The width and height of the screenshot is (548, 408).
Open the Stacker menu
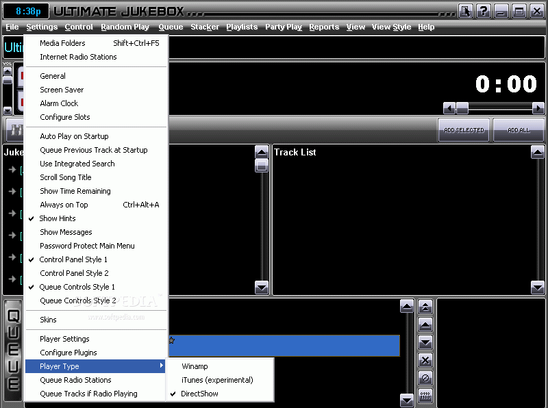click(x=205, y=27)
